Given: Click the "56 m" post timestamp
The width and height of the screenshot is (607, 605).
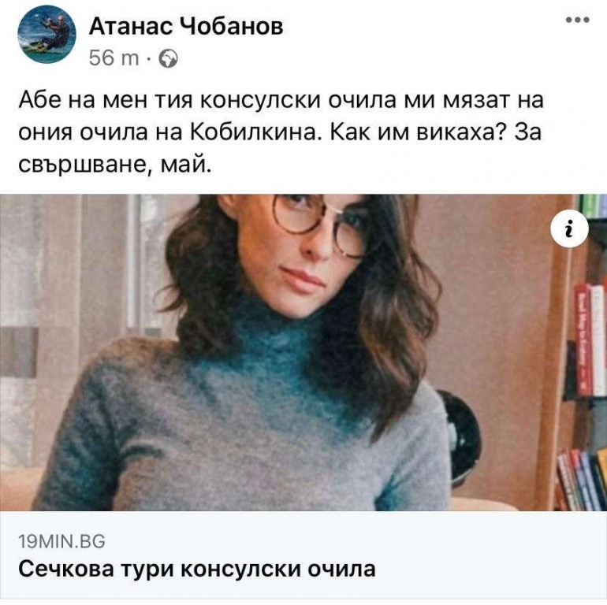Looking at the screenshot, I should (x=114, y=58).
